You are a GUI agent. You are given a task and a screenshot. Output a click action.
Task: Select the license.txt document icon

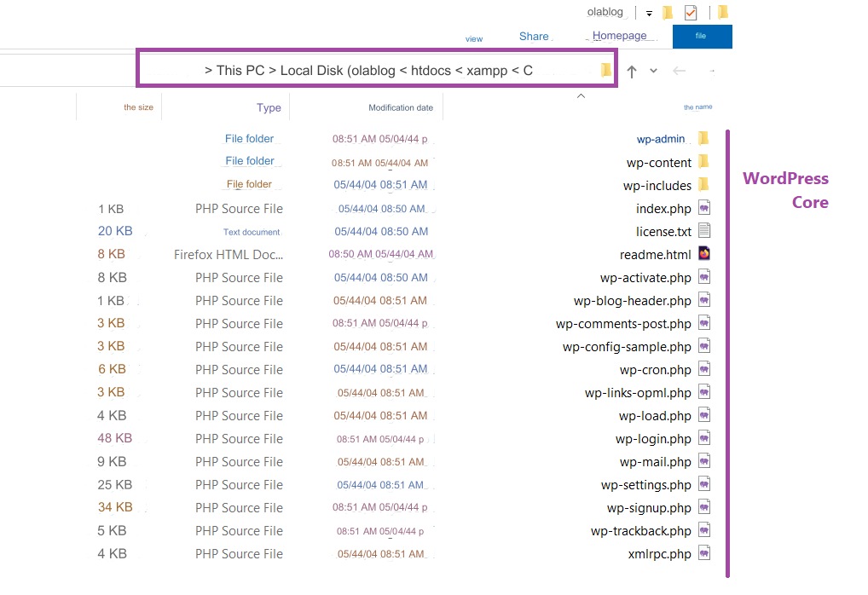pyautogui.click(x=704, y=230)
